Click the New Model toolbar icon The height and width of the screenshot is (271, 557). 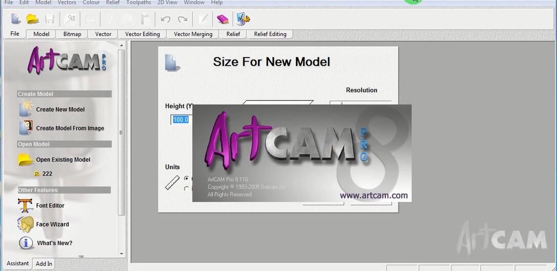(x=15, y=19)
